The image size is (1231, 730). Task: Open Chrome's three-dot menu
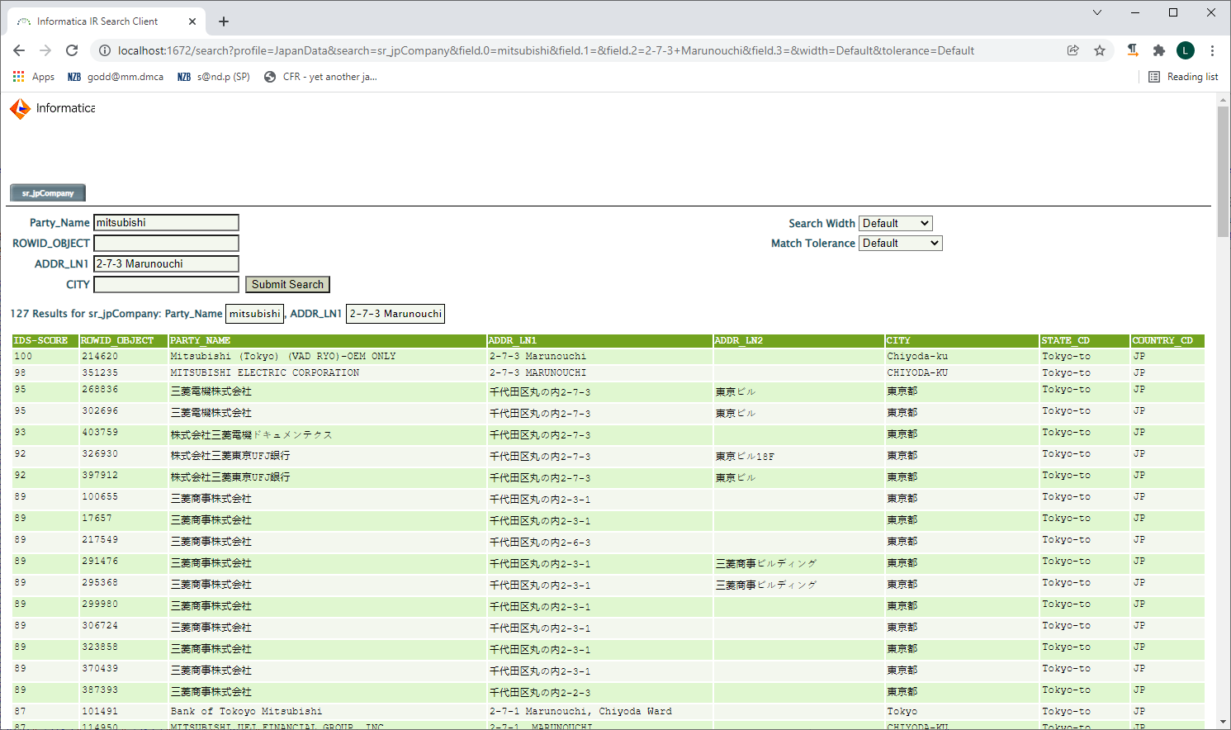click(1212, 50)
